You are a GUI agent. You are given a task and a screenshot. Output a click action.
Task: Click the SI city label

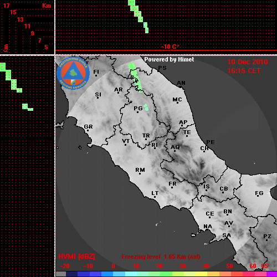pos(98,95)
